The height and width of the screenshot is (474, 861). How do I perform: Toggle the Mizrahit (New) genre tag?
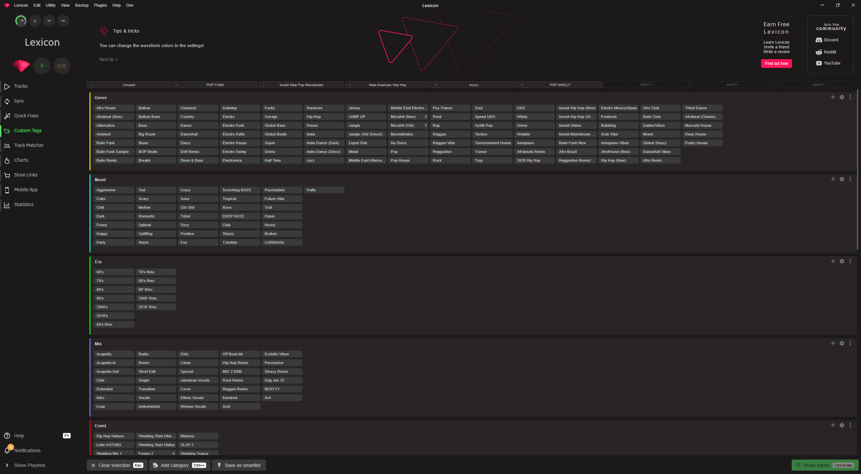point(408,117)
